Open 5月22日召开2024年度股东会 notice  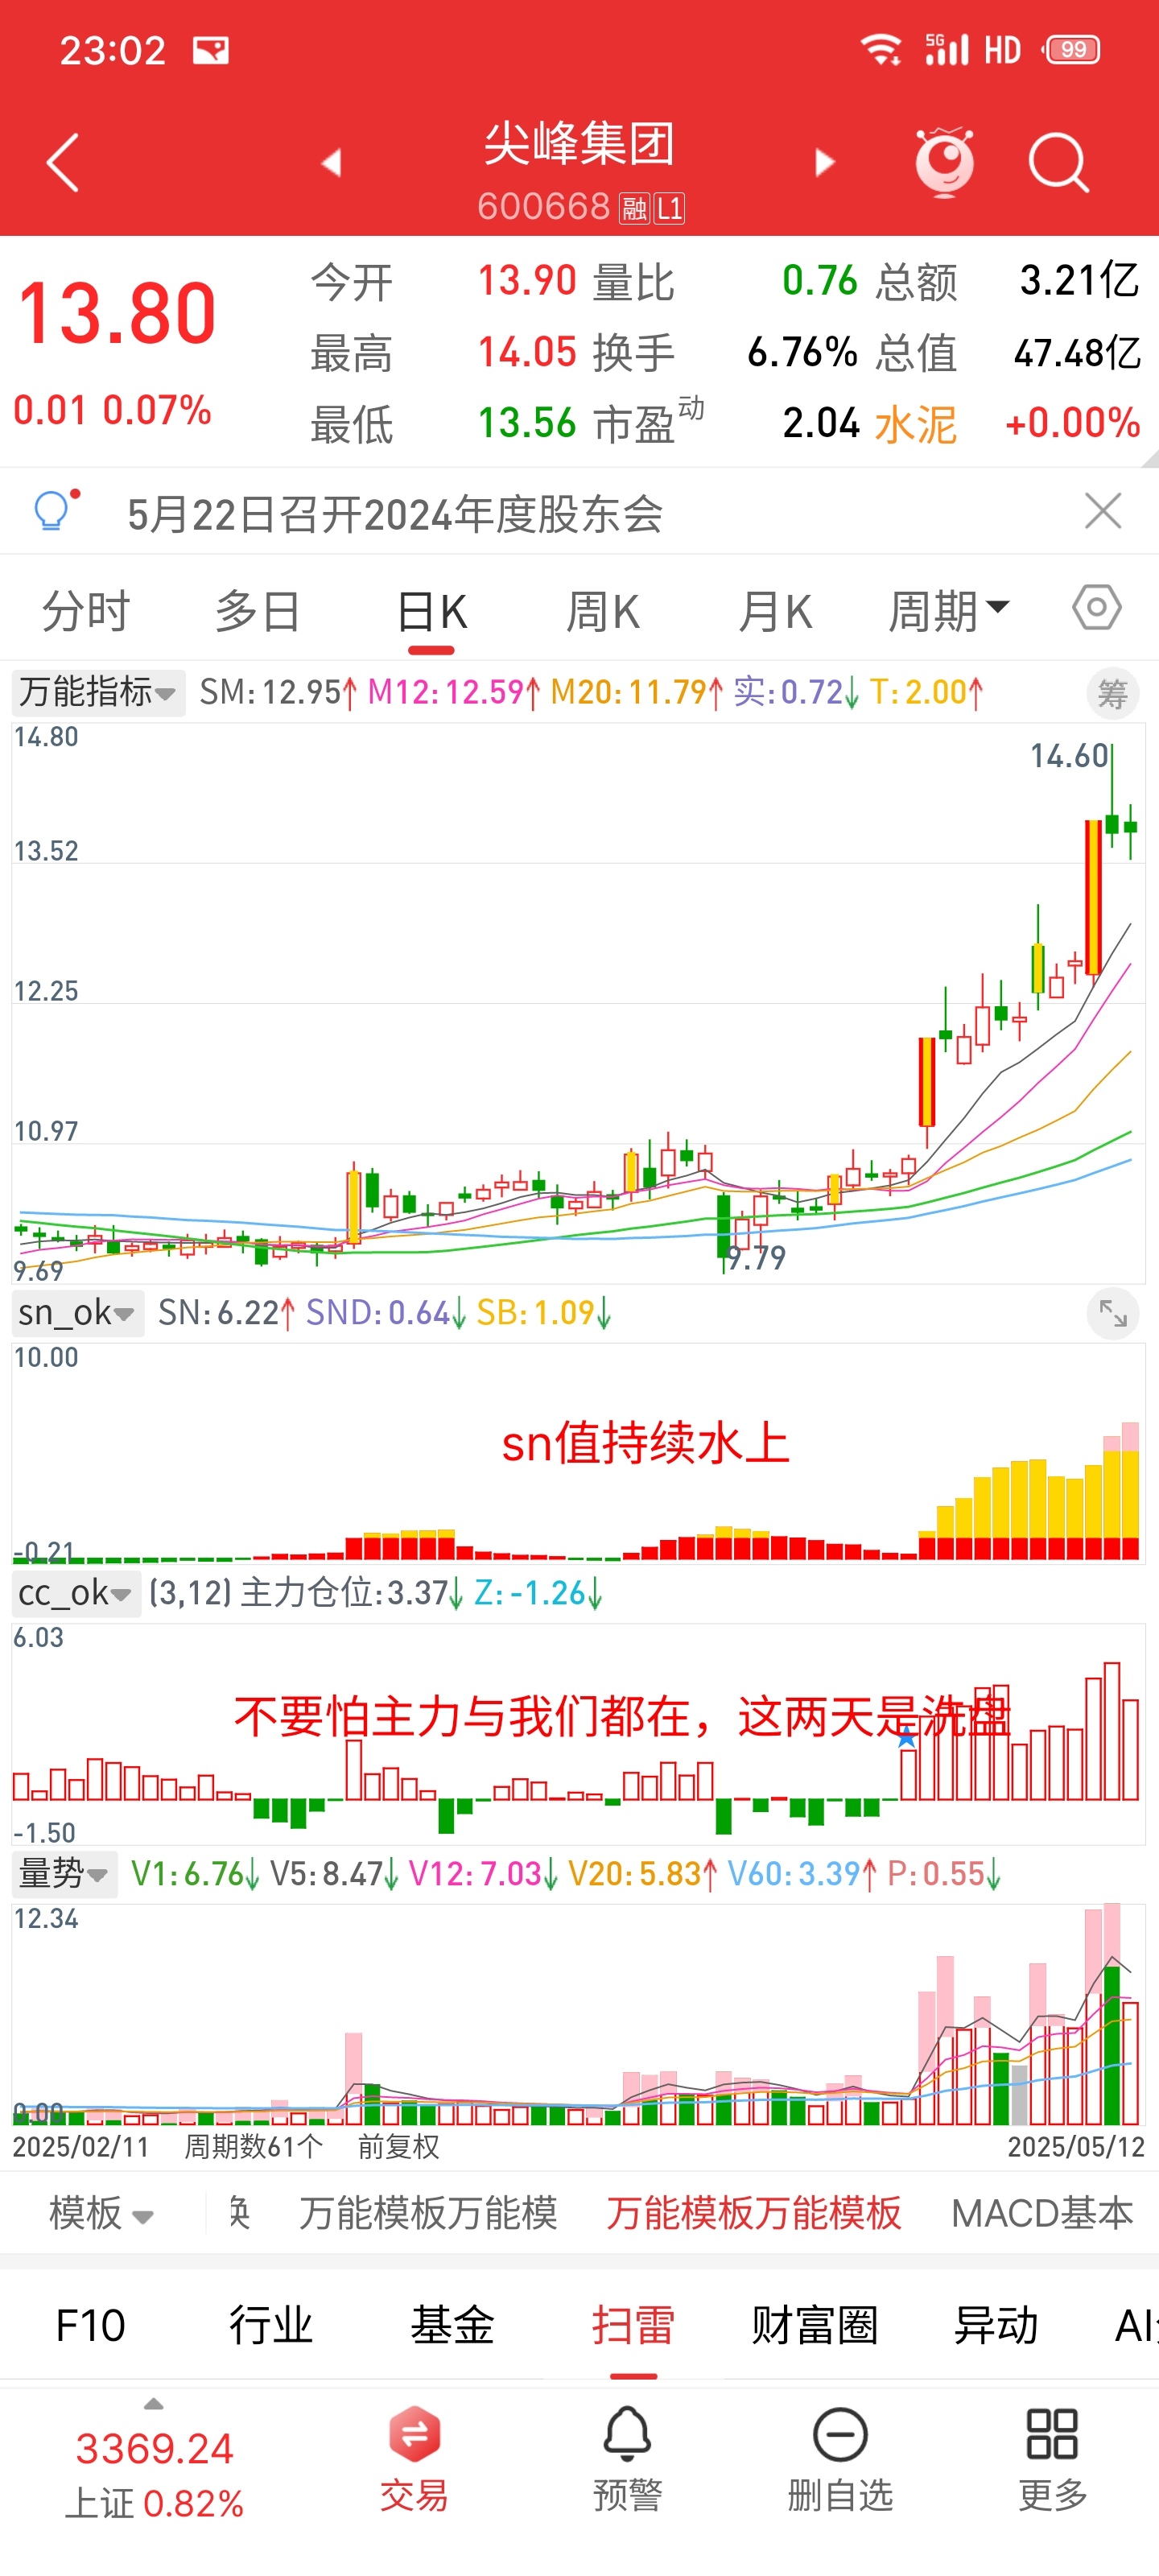[395, 514]
